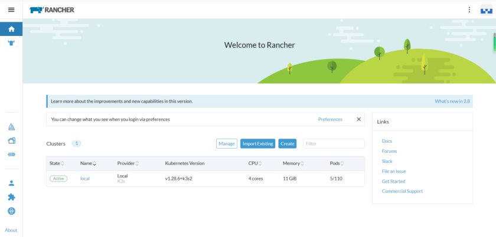Open Cluster Management house icon

(x=11, y=141)
